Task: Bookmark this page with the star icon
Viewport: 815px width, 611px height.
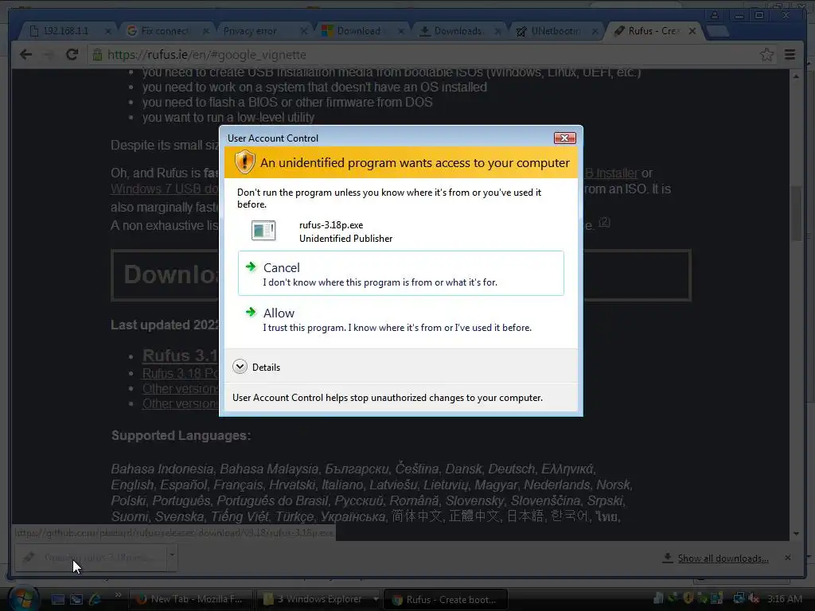Action: click(766, 55)
